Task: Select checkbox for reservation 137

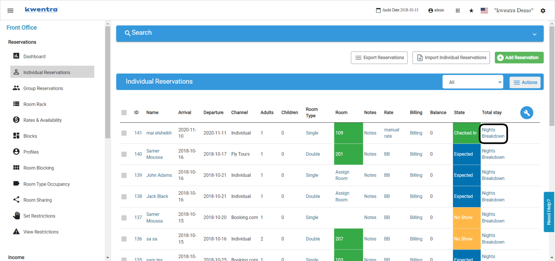Action: 124,218
